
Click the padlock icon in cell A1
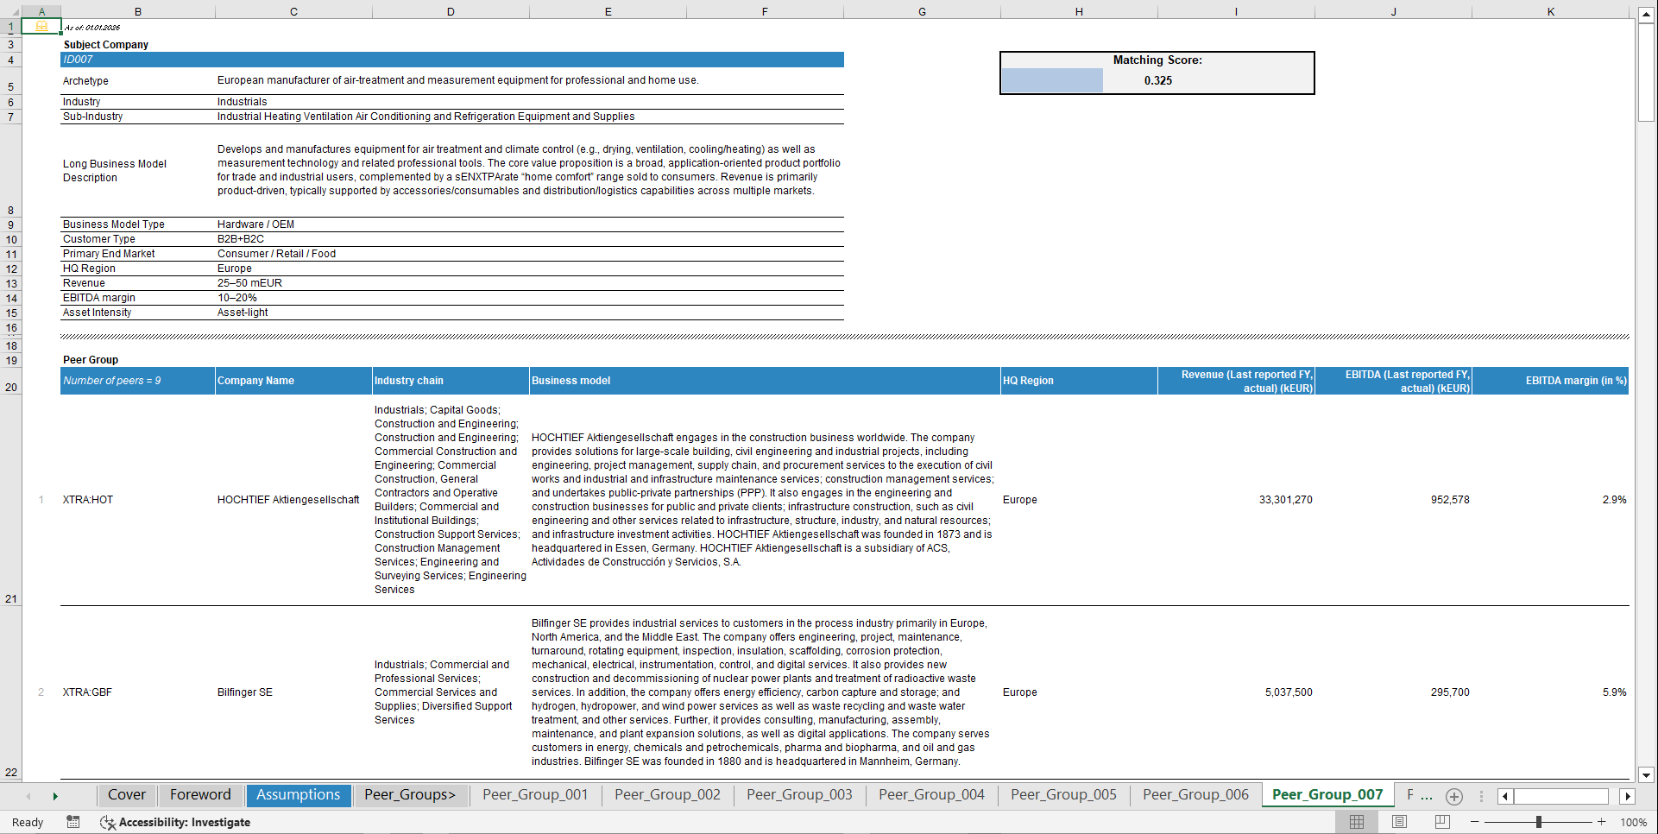41,27
